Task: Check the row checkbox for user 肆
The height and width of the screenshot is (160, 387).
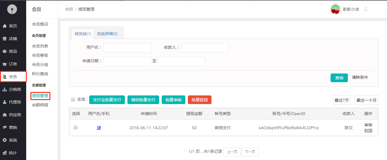Action: tap(76, 127)
